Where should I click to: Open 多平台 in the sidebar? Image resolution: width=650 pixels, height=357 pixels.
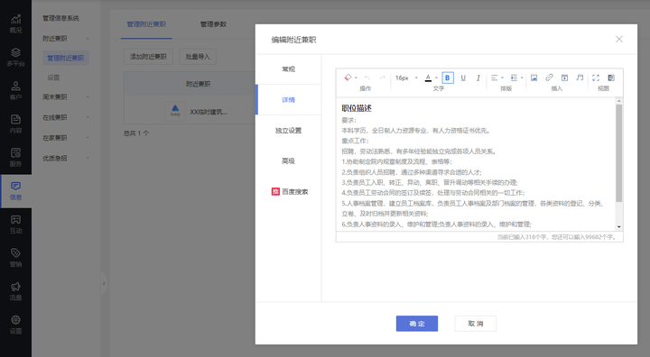click(15, 58)
